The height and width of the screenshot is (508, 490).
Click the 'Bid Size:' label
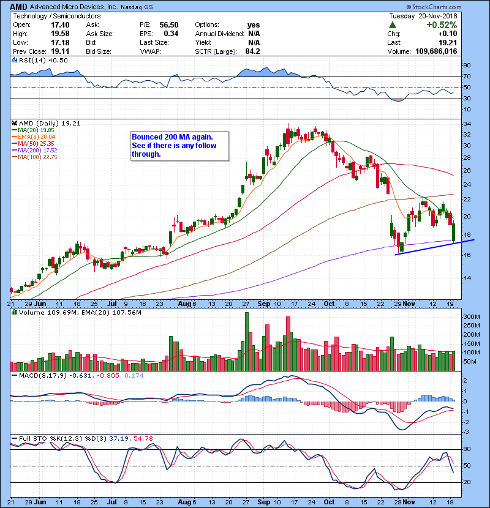coord(99,51)
